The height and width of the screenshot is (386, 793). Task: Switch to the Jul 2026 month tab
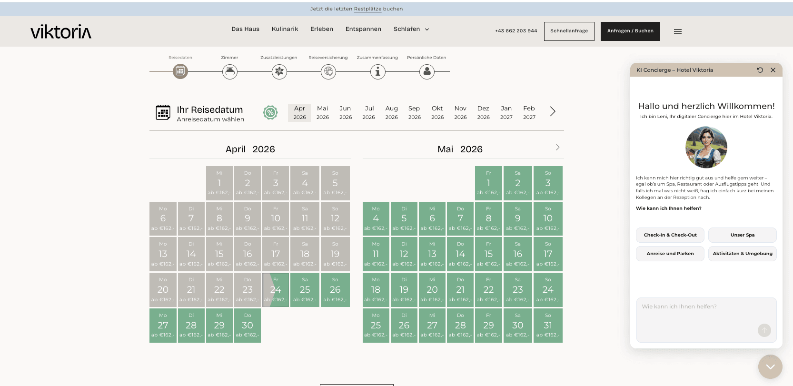(369, 113)
